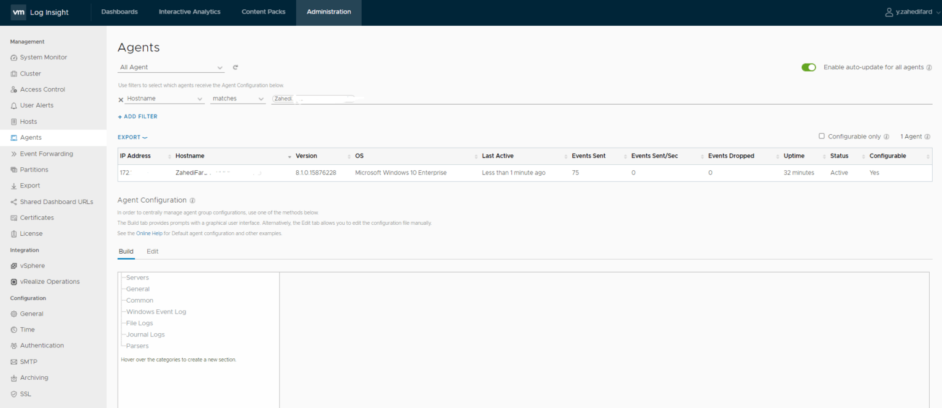This screenshot has height=408, width=942.
Task: Open the All Agent dropdown
Action: coord(170,67)
